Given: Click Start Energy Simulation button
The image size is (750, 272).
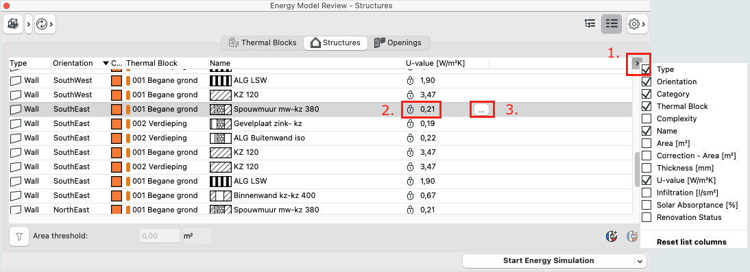Looking at the screenshot, I should pyautogui.click(x=548, y=260).
